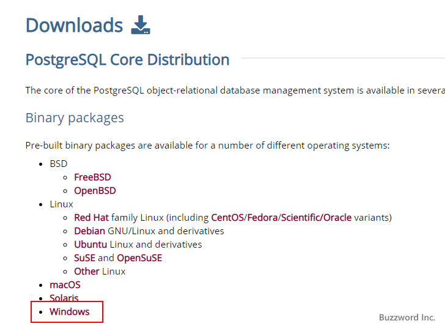The image size is (445, 329).
Task: Open the Scientific link
Action: pyautogui.click(x=301, y=218)
